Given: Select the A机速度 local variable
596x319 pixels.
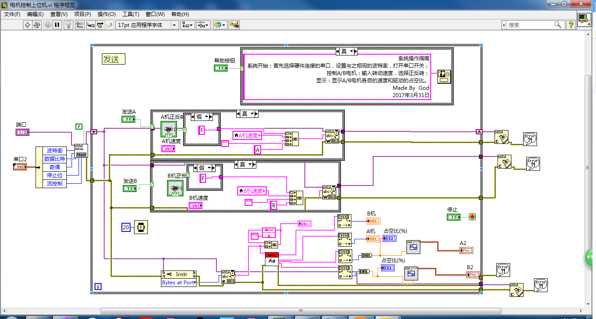Looking at the screenshot, I should (x=248, y=136).
